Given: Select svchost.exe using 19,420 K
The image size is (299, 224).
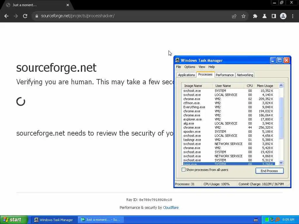Looking at the screenshot, I should pos(229,152).
